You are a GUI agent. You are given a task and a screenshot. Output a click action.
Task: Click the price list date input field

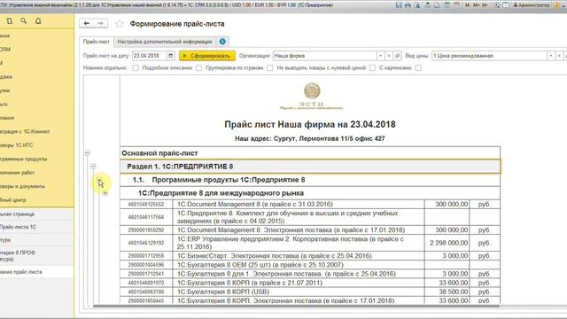tap(150, 56)
